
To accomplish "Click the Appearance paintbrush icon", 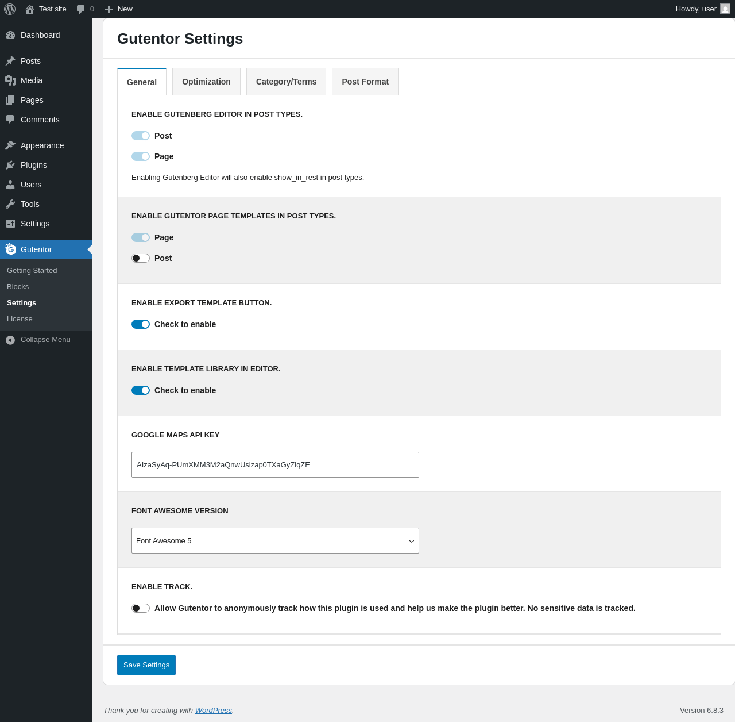I will click(10, 145).
